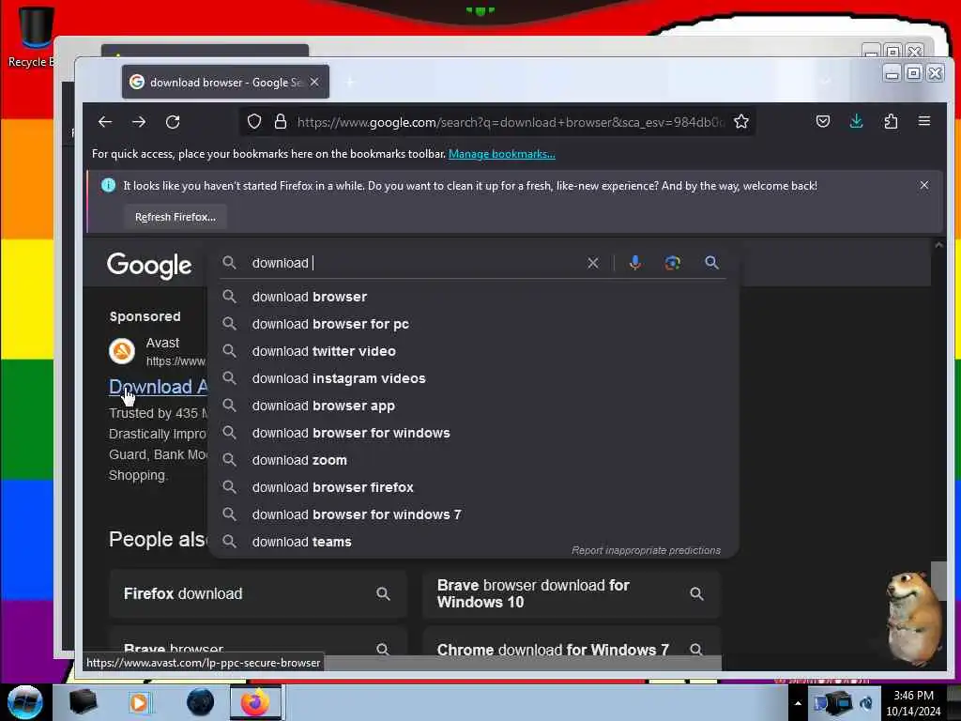Open the black box taskbar icon
961x721 pixels.
click(83, 702)
